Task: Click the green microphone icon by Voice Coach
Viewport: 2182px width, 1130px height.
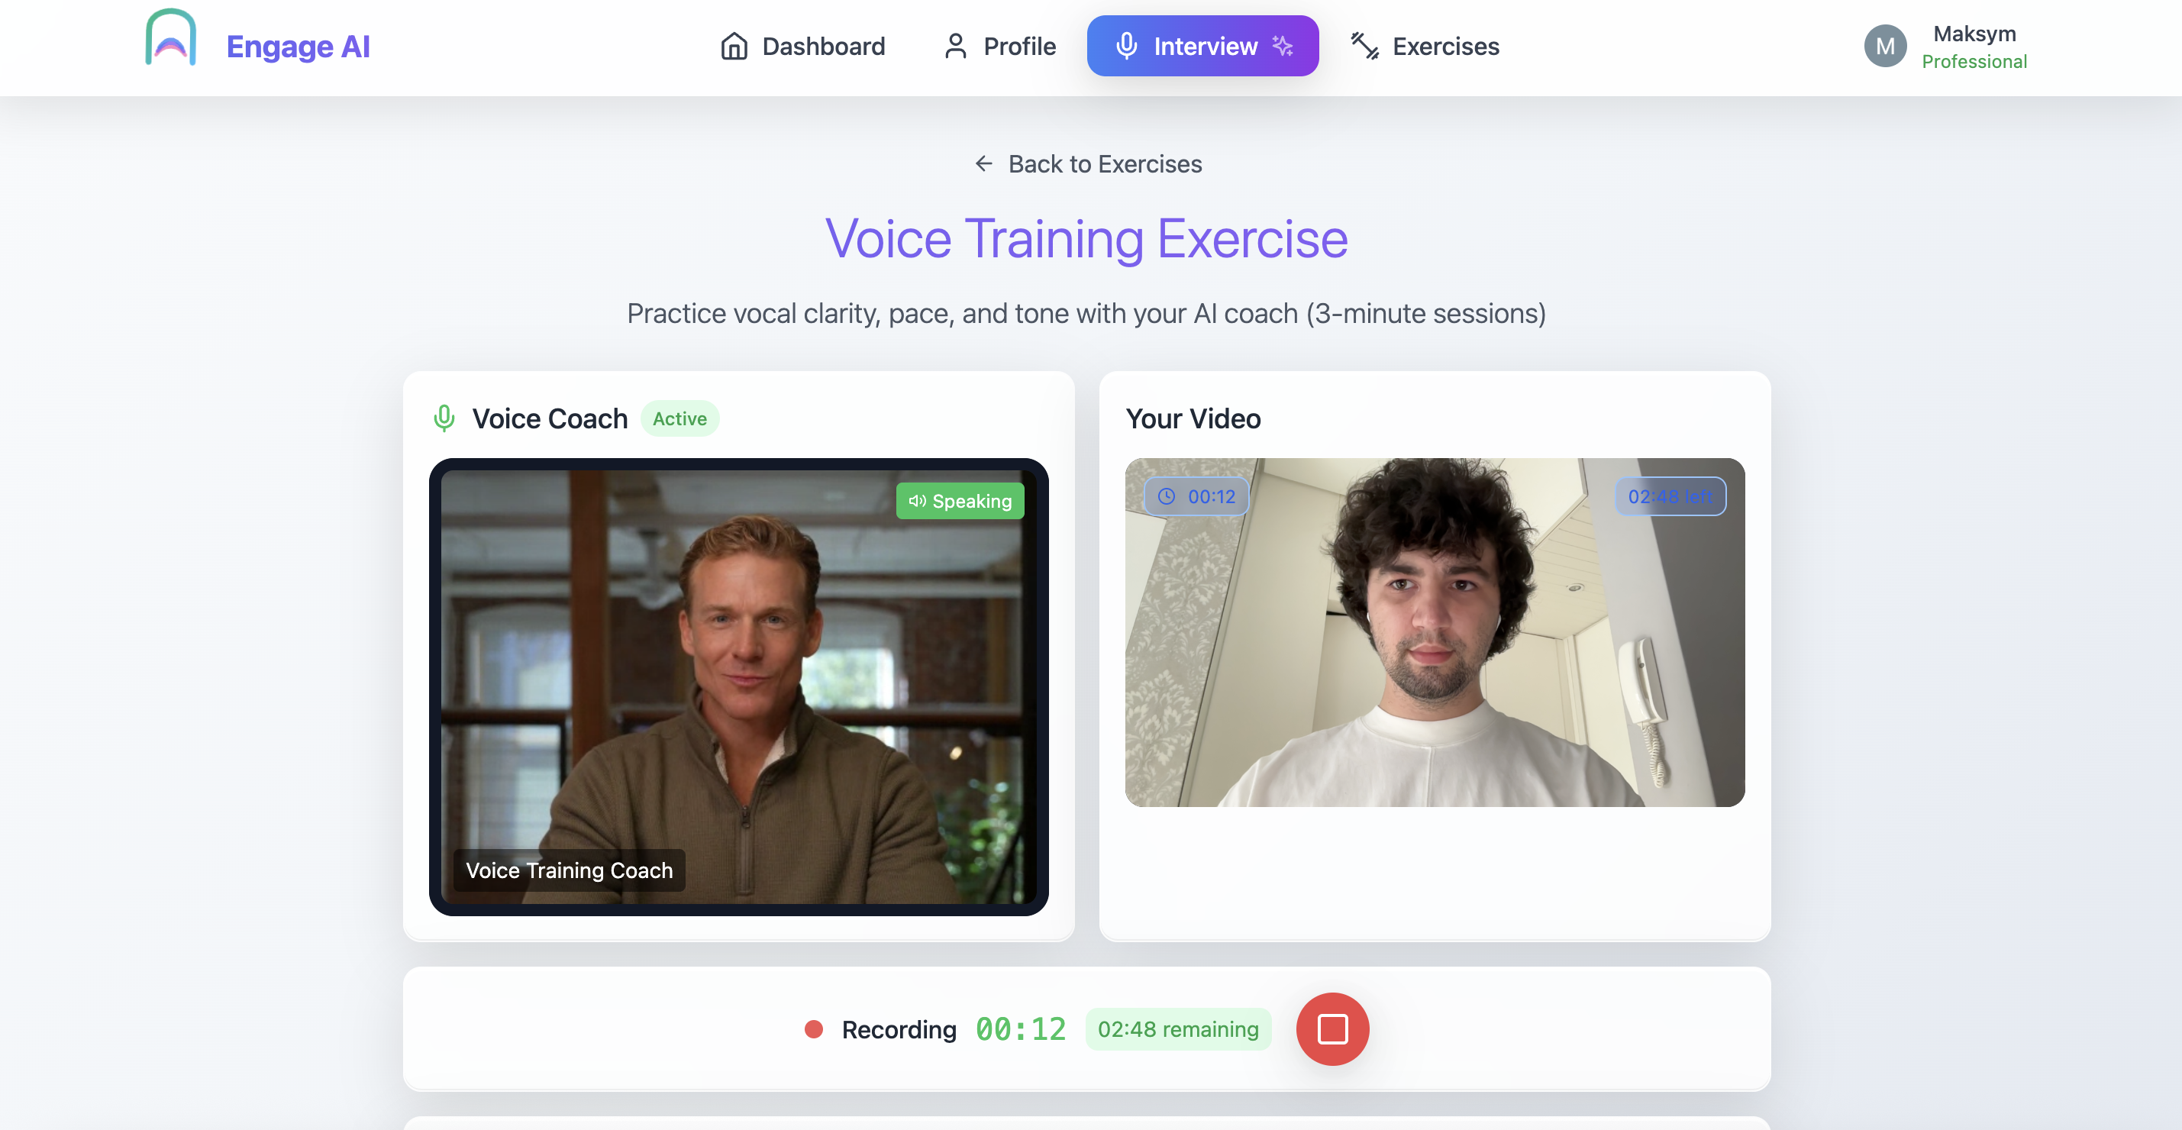Action: coord(444,418)
